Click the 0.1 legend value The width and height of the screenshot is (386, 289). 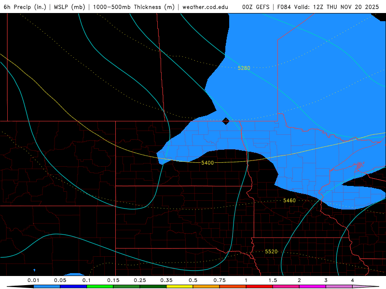(87, 280)
